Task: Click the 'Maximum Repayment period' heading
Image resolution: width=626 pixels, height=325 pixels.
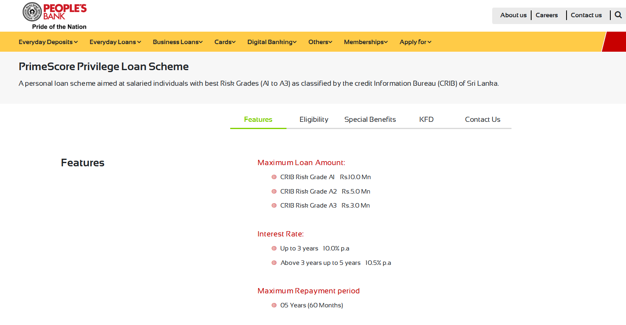Action: tap(309, 291)
